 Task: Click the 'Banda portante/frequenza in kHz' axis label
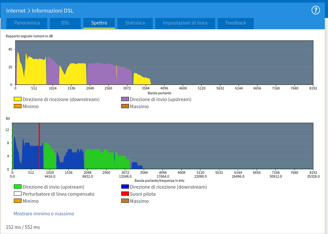[x=159, y=181]
